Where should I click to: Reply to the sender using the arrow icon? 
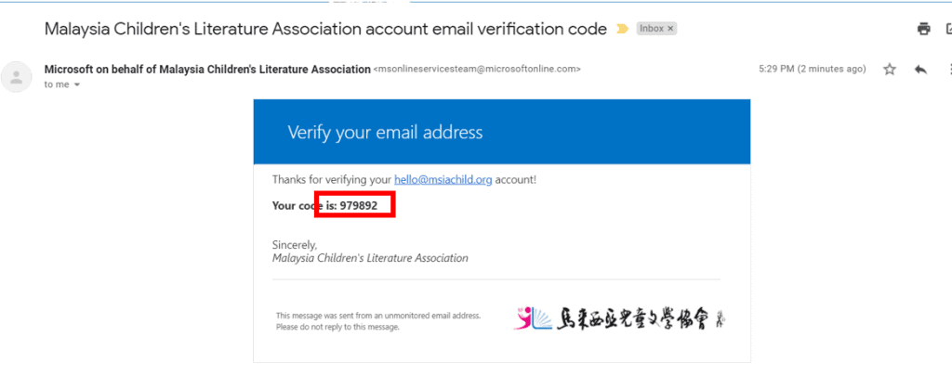(920, 69)
